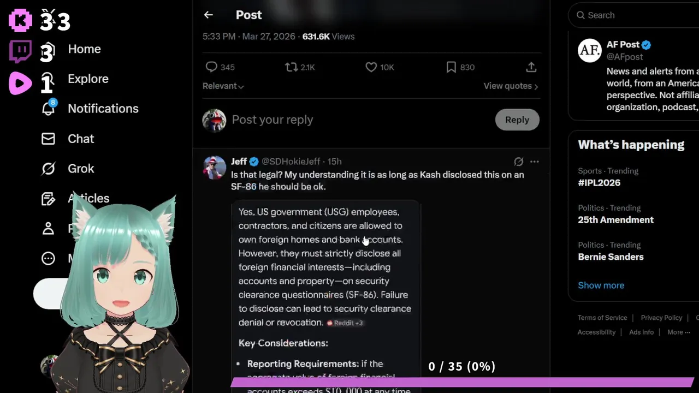Open Grok actions icon on Jeff's reply
Image resolution: width=699 pixels, height=393 pixels.
518,162
